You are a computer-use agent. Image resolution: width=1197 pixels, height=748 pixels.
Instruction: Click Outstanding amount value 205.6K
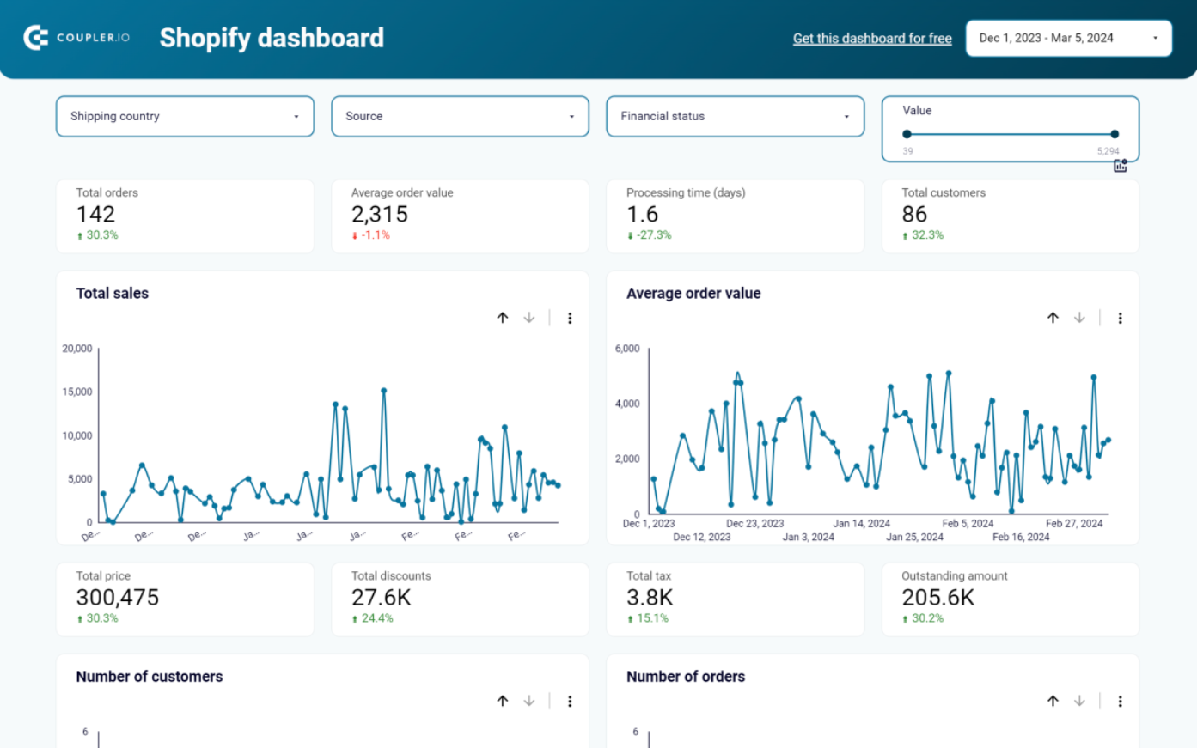pyautogui.click(x=938, y=597)
